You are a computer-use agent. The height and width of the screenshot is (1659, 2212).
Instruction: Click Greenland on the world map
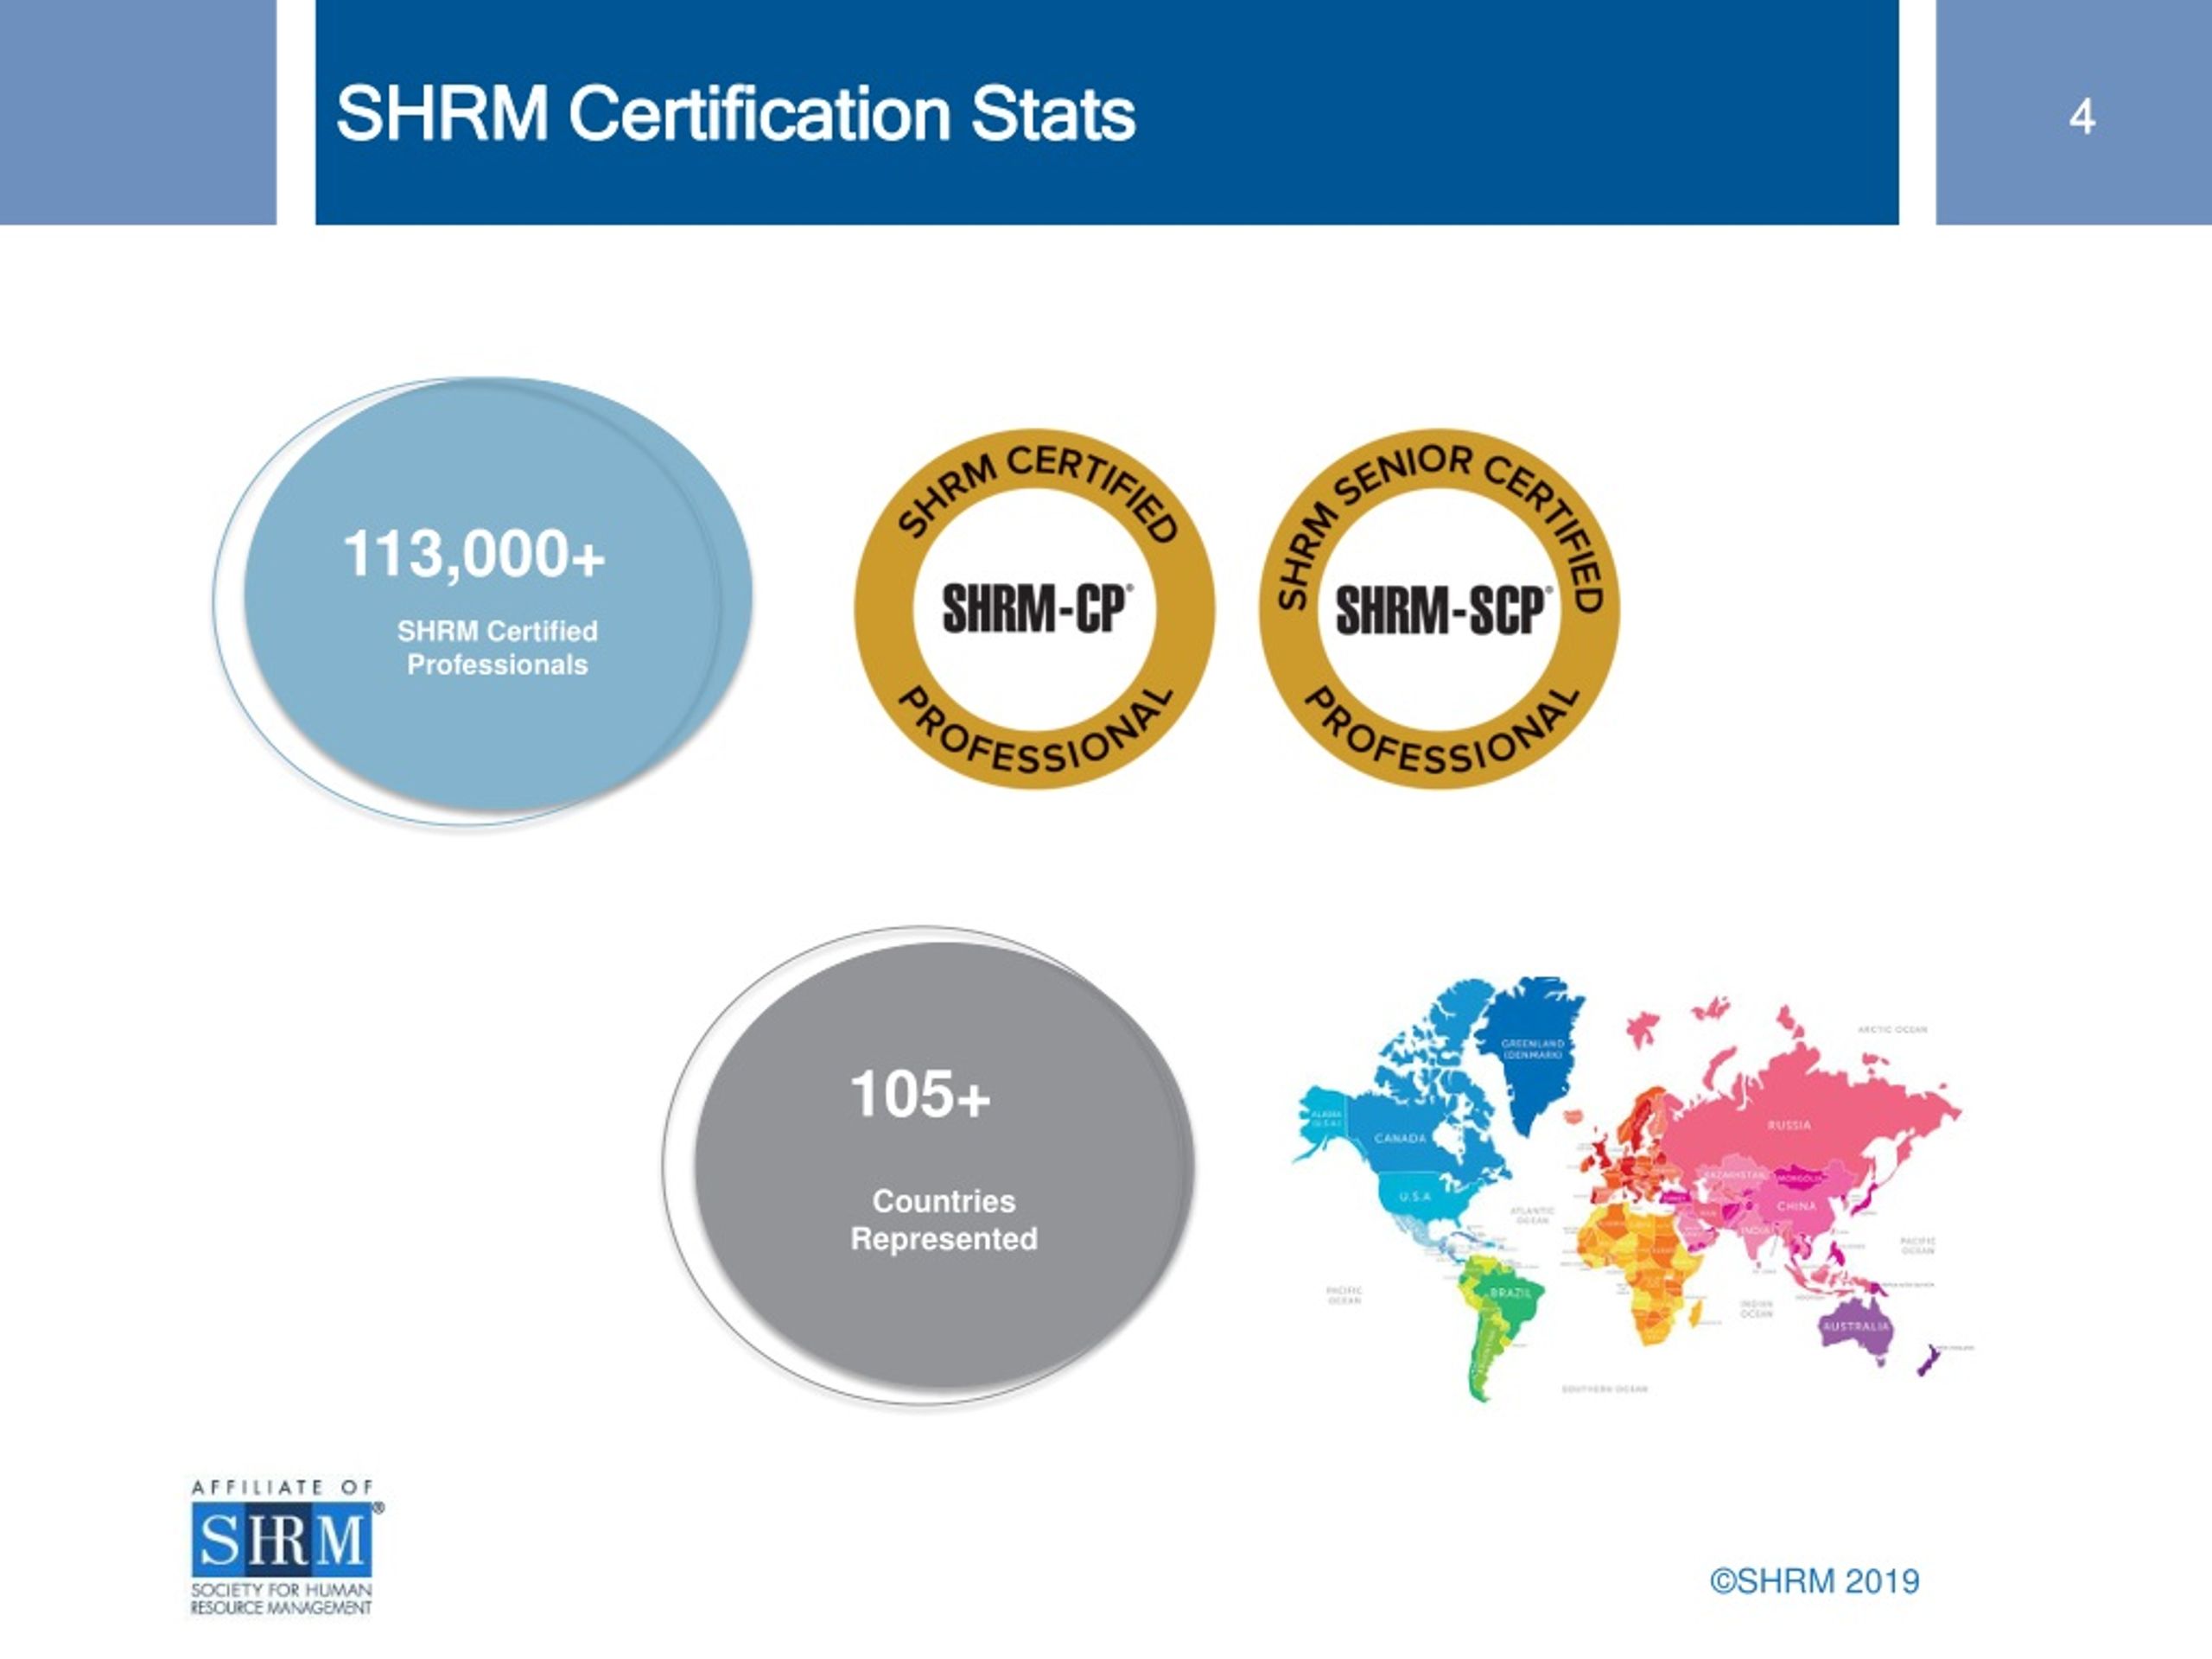[1532, 1048]
